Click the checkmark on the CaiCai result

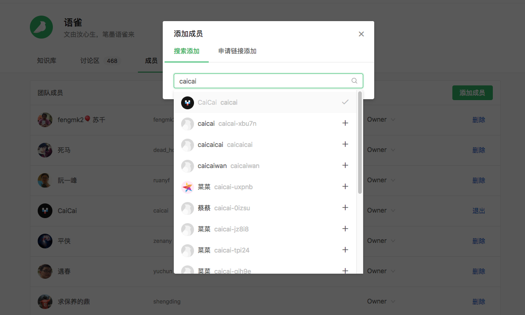[345, 102]
